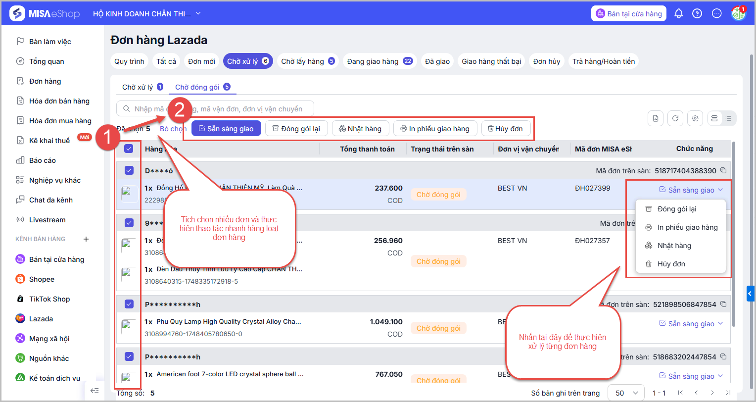Screen dimensions: 756x402
Task: Add a sales channel with the plus icon
Action: click(86, 239)
